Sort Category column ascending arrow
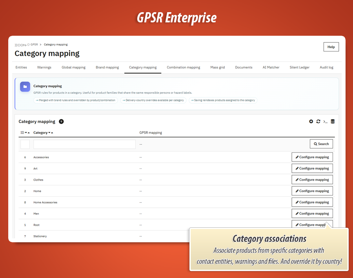 tap(52, 133)
